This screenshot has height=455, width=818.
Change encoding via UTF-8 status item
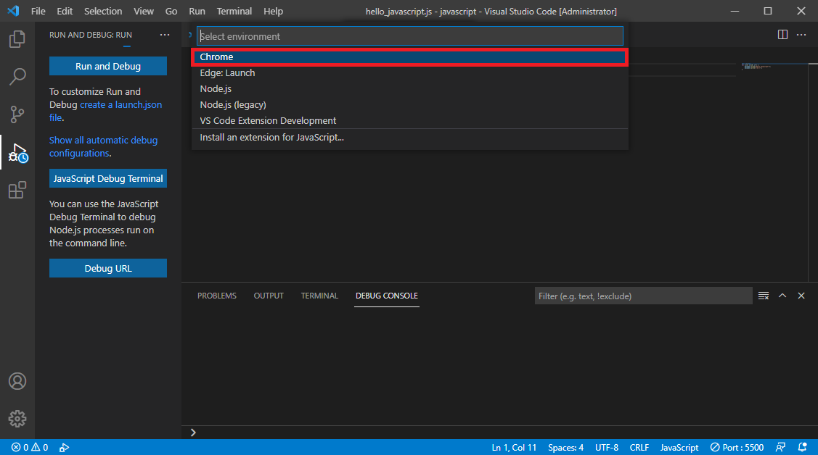tap(607, 448)
